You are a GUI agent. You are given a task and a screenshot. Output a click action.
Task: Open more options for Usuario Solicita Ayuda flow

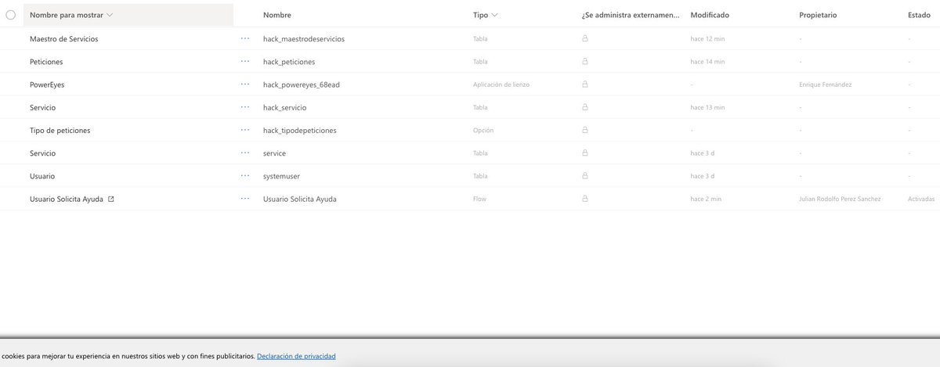click(x=245, y=199)
